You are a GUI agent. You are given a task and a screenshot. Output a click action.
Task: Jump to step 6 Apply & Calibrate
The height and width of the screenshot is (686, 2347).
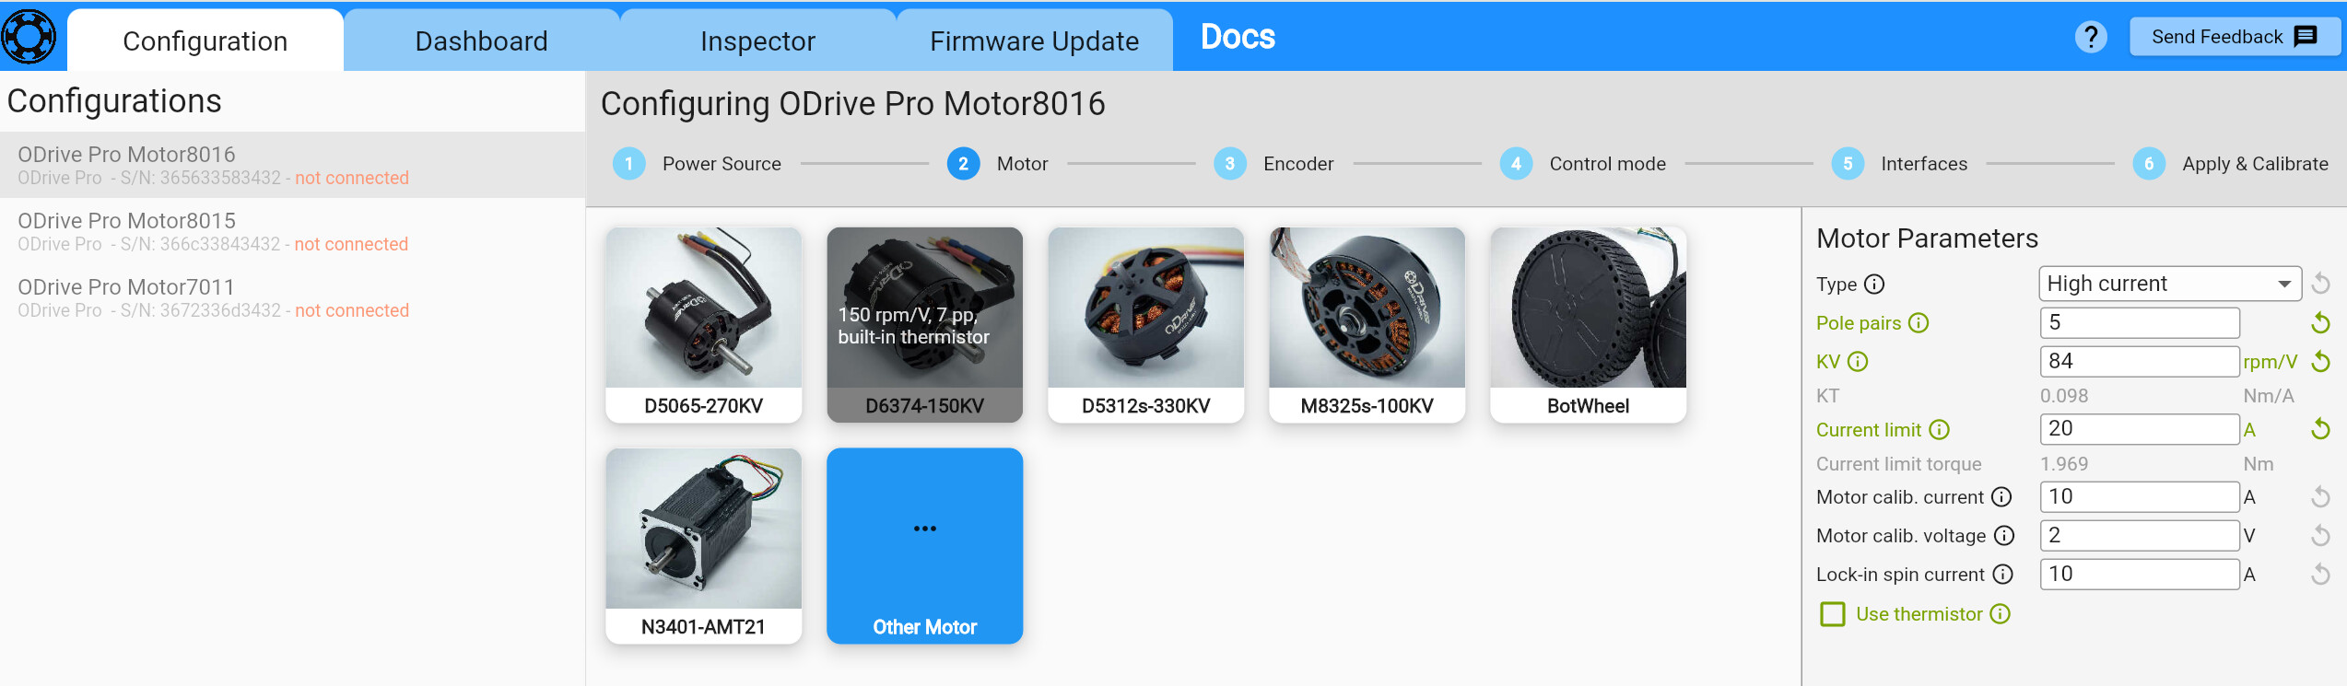coord(2230,164)
